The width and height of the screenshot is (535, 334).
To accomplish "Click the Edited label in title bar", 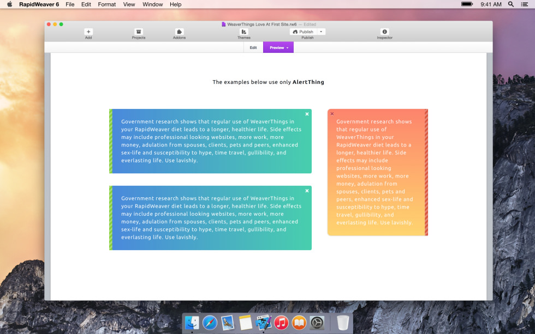I will [310, 25].
